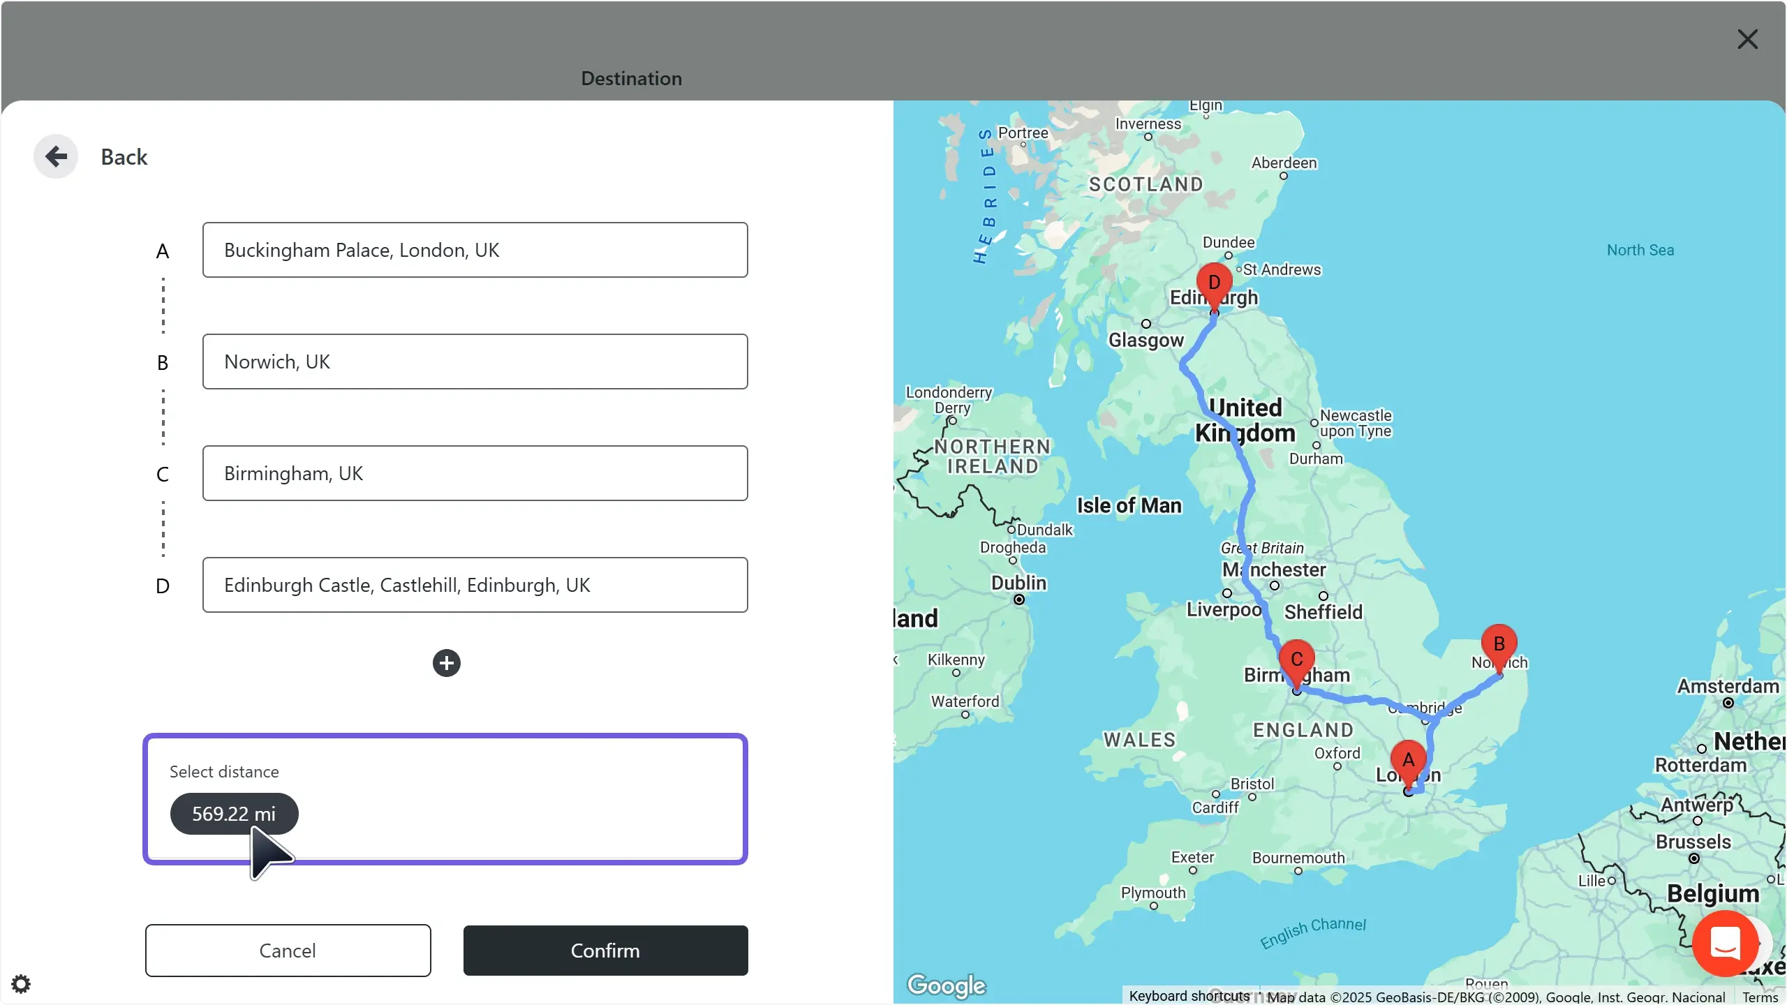This screenshot has width=1787, height=1005.
Task: Close the Destination dialog with X
Action: tap(1747, 39)
